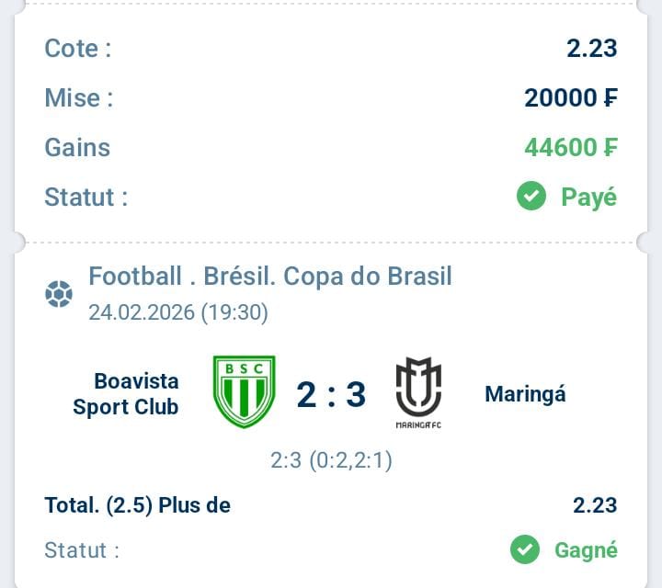This screenshot has height=588, width=662.
Task: Click the Maringá FC logo
Action: point(418,393)
